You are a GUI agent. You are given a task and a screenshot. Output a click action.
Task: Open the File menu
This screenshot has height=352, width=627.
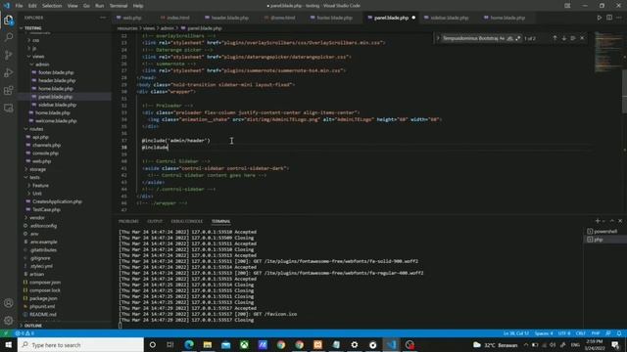point(19,6)
